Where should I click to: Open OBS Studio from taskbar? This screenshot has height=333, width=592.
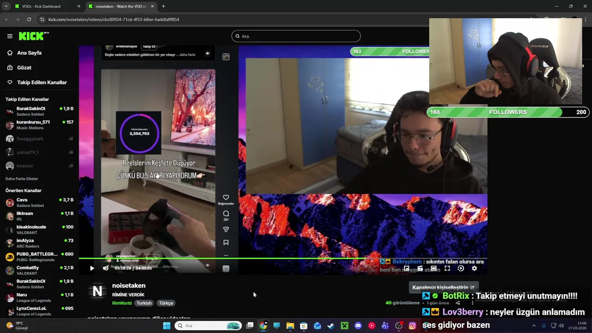coord(399,326)
